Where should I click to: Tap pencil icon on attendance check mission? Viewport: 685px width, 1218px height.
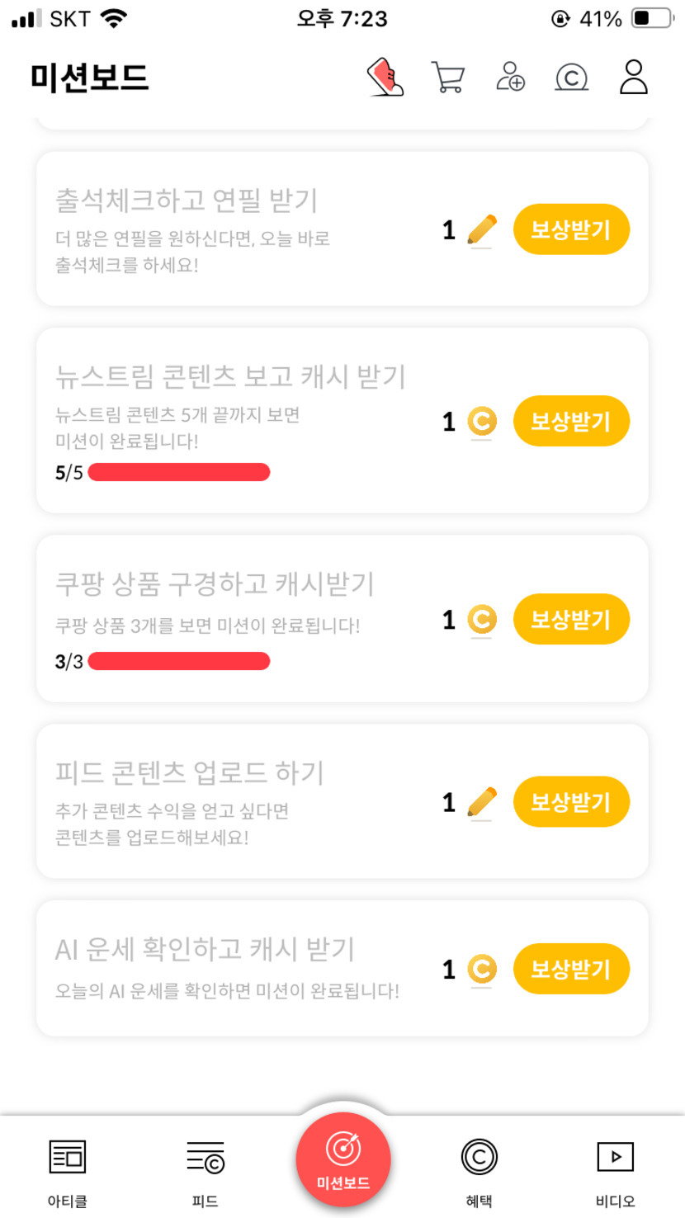click(x=482, y=229)
